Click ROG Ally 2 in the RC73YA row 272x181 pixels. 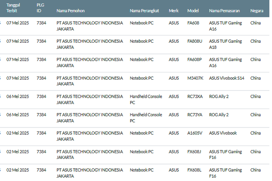(x=219, y=115)
